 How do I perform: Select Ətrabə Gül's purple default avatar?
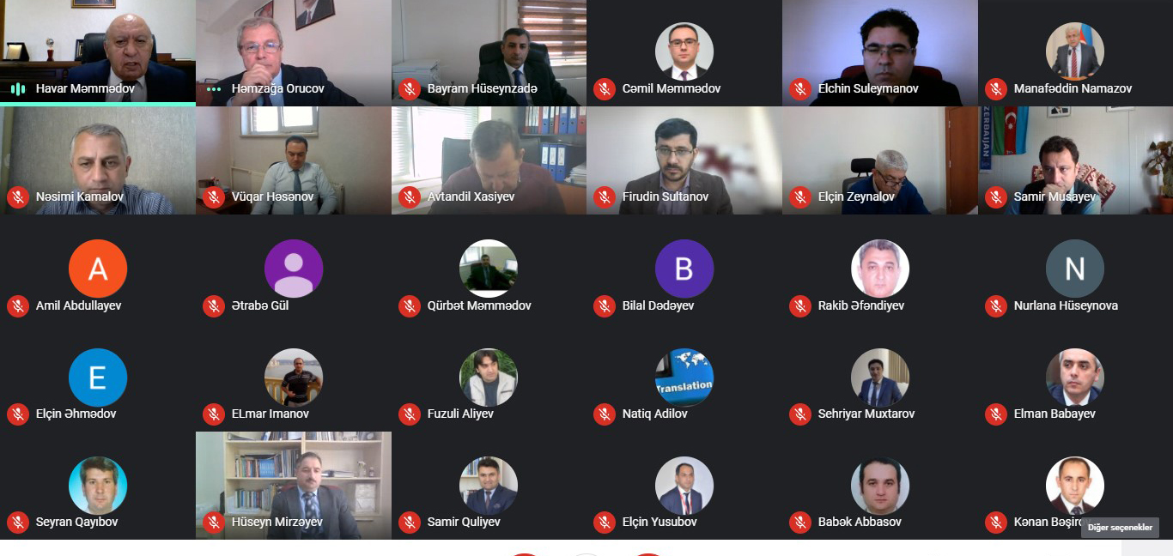pyautogui.click(x=294, y=269)
